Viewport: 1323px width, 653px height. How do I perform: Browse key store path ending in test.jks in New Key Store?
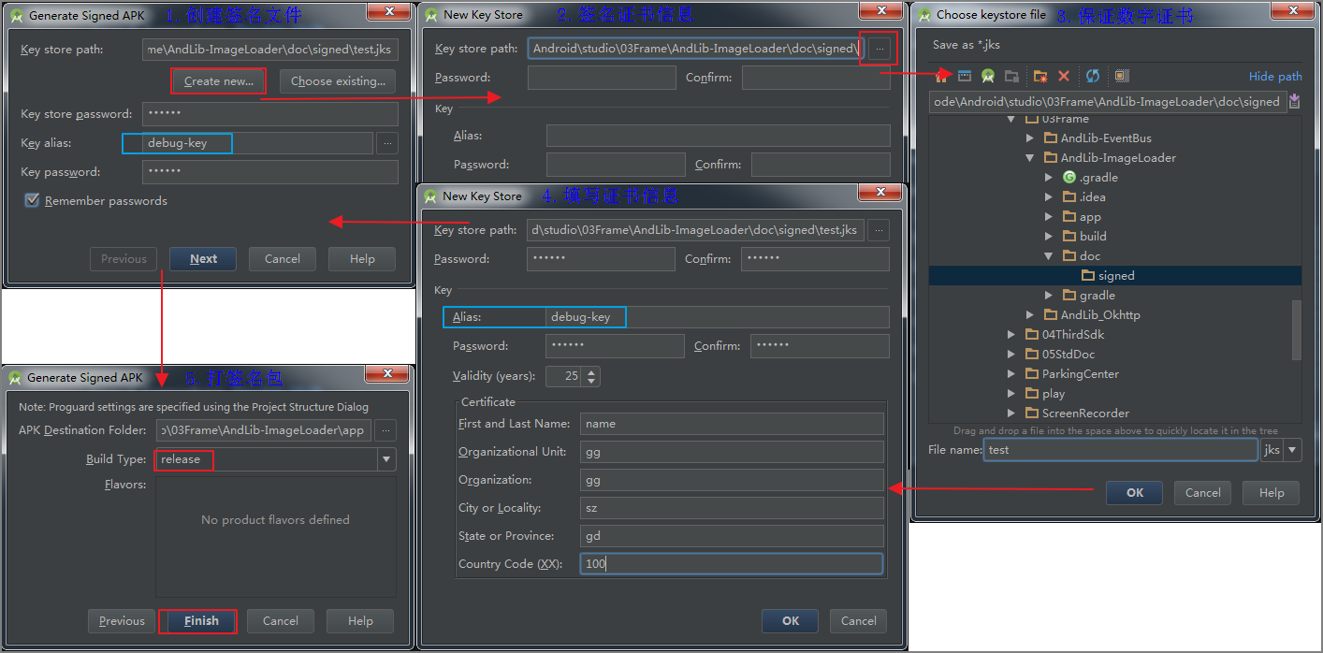point(879,230)
